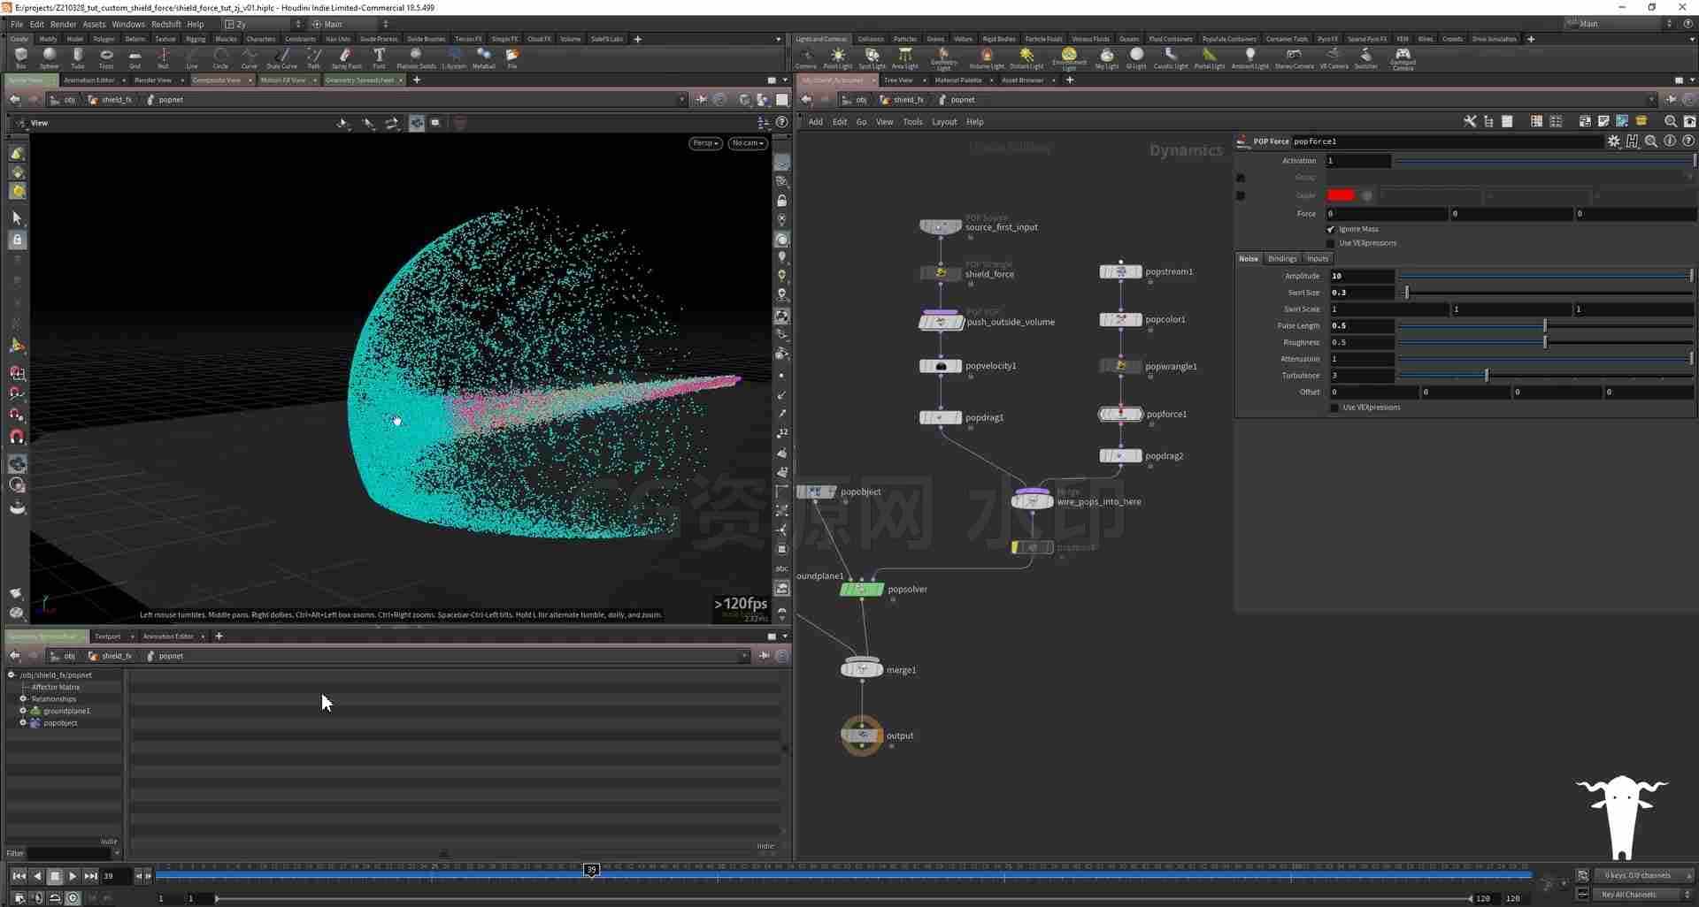The height and width of the screenshot is (907, 1699).
Task: Click the Sky Light shelf icon
Action: 1106,58
